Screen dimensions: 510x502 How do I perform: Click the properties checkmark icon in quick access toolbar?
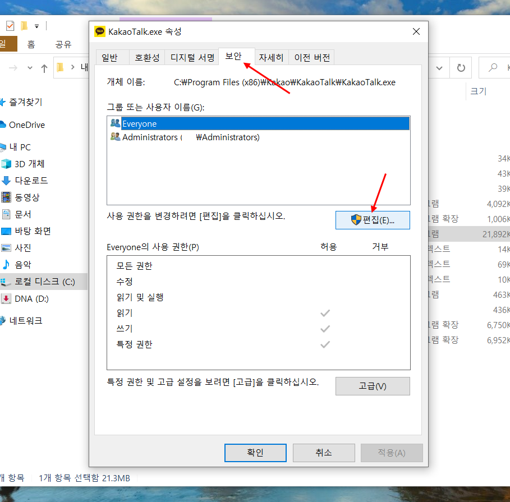coord(11,26)
